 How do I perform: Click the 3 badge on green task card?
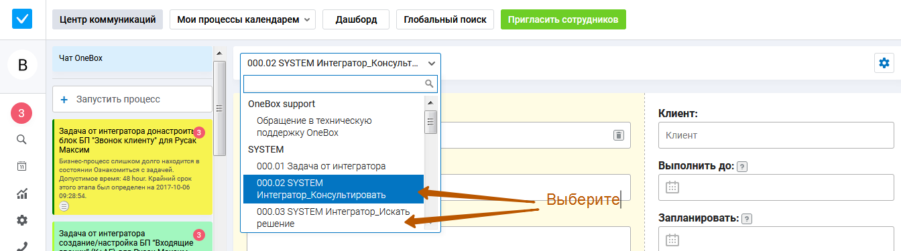click(198, 234)
